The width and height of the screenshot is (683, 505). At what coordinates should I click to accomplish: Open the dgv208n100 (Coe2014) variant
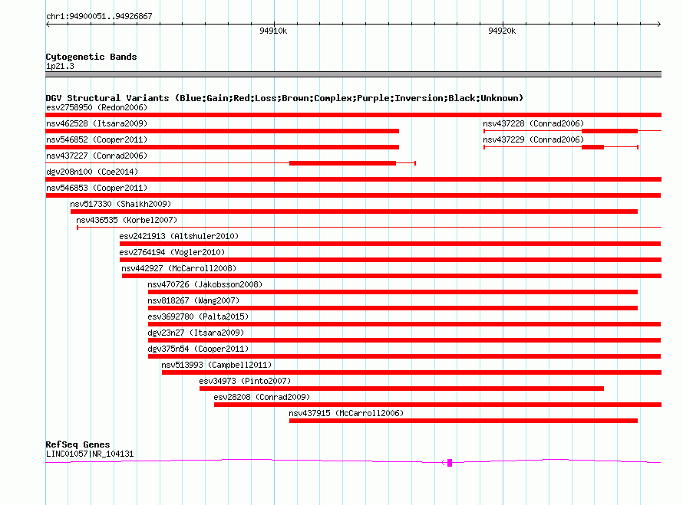click(92, 172)
